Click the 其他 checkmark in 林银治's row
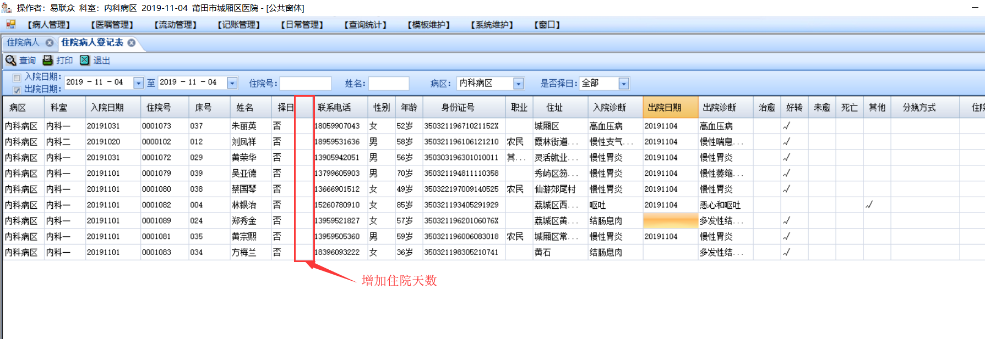The height and width of the screenshot is (339, 985). point(869,205)
